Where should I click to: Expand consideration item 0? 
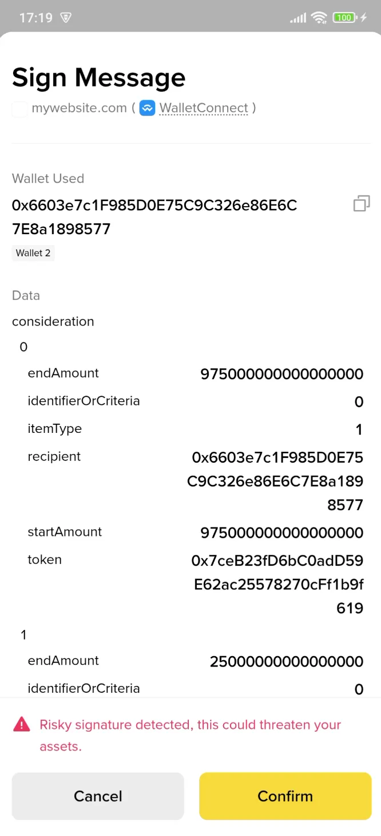click(23, 346)
